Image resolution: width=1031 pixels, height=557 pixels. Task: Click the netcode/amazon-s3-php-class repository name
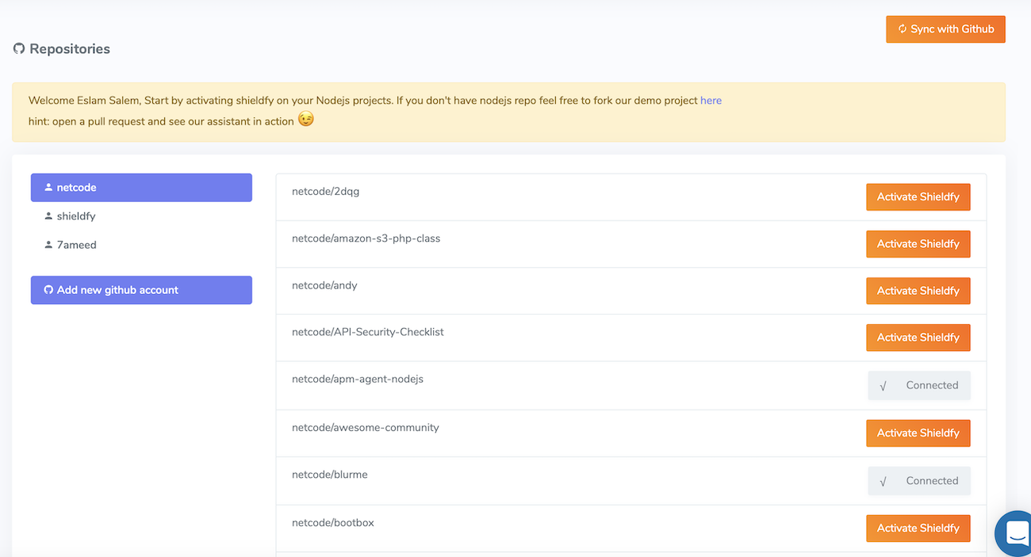366,238
